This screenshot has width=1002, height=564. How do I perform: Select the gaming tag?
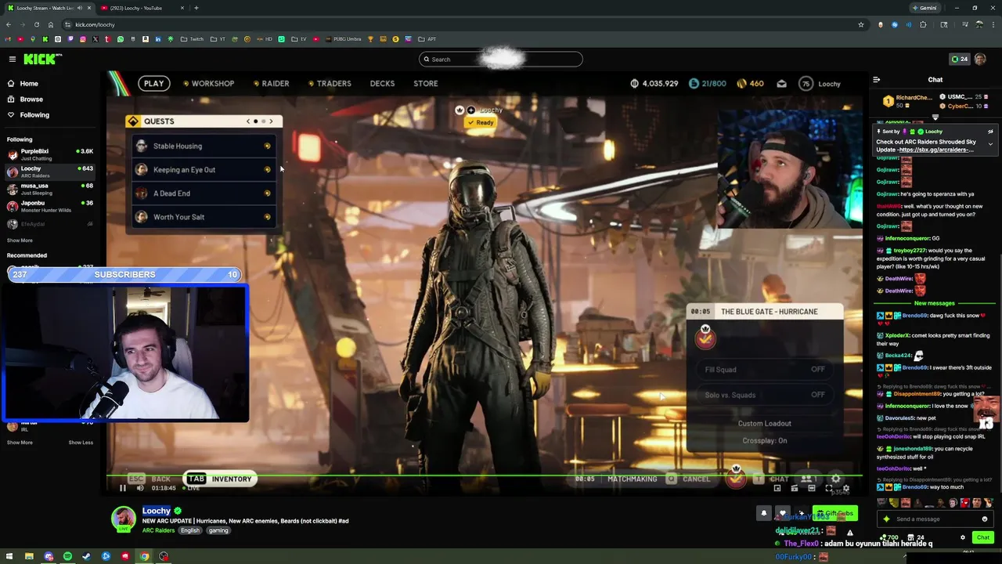pyautogui.click(x=218, y=530)
